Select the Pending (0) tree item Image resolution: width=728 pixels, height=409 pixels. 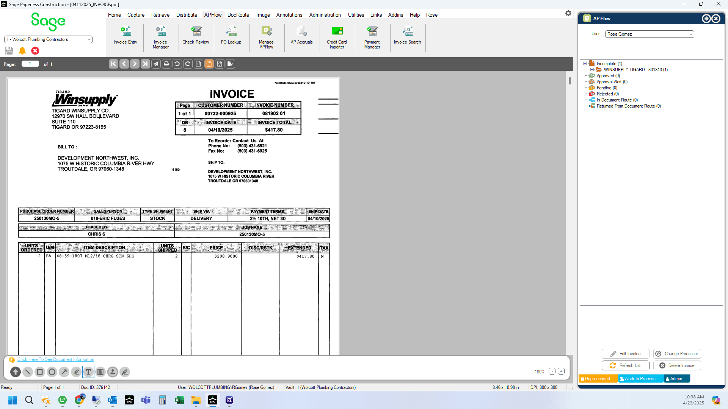607,88
